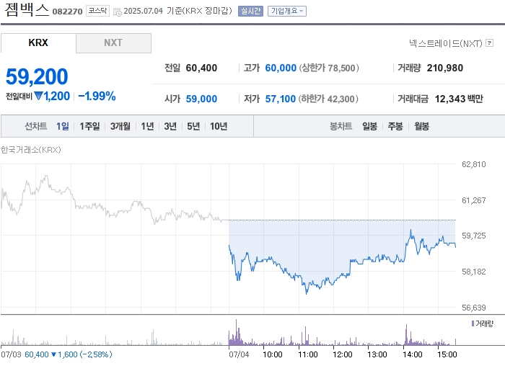Screen dimensions: 505x371
Task: Click the change rate -1.99%
Action: tap(97, 96)
